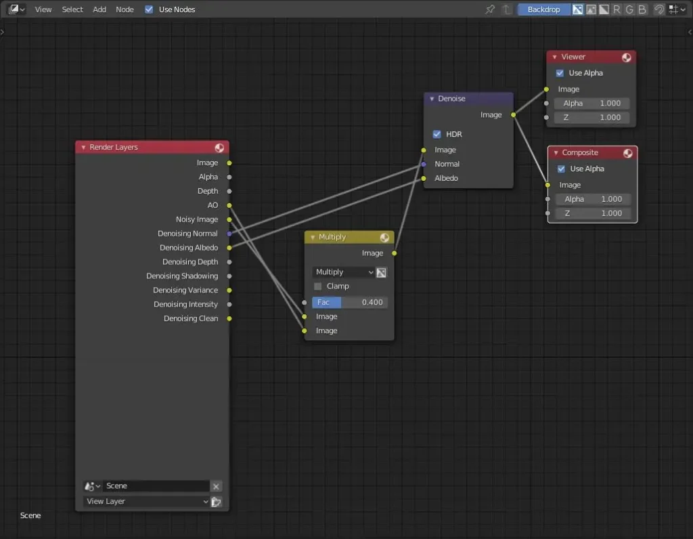
Task: Click Viewer node Z value field
Action: click(591, 118)
